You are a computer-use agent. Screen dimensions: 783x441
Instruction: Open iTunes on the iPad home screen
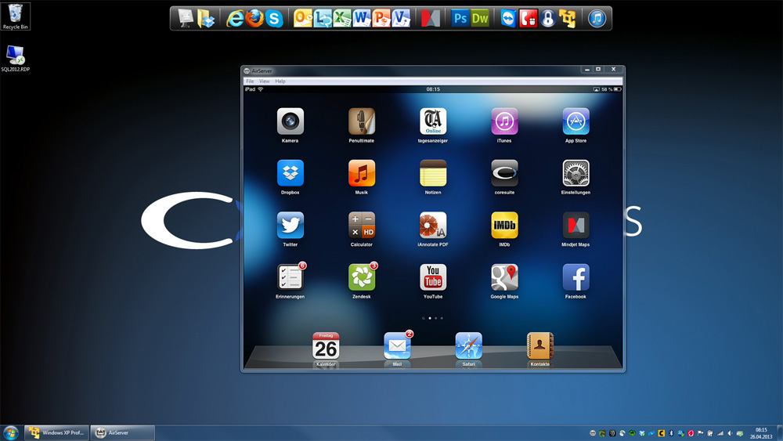[504, 121]
